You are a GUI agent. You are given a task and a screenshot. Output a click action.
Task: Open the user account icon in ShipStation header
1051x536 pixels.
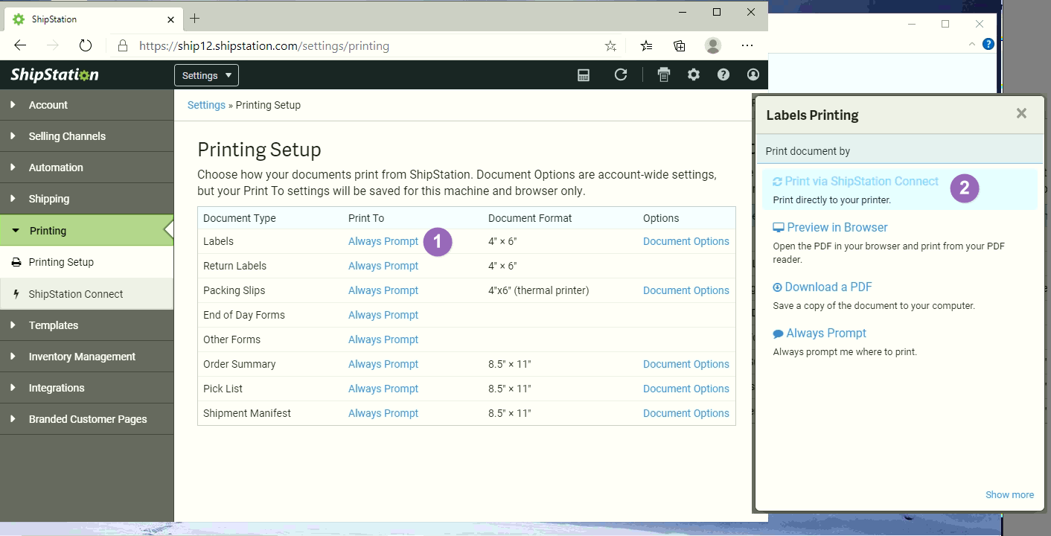[753, 74]
